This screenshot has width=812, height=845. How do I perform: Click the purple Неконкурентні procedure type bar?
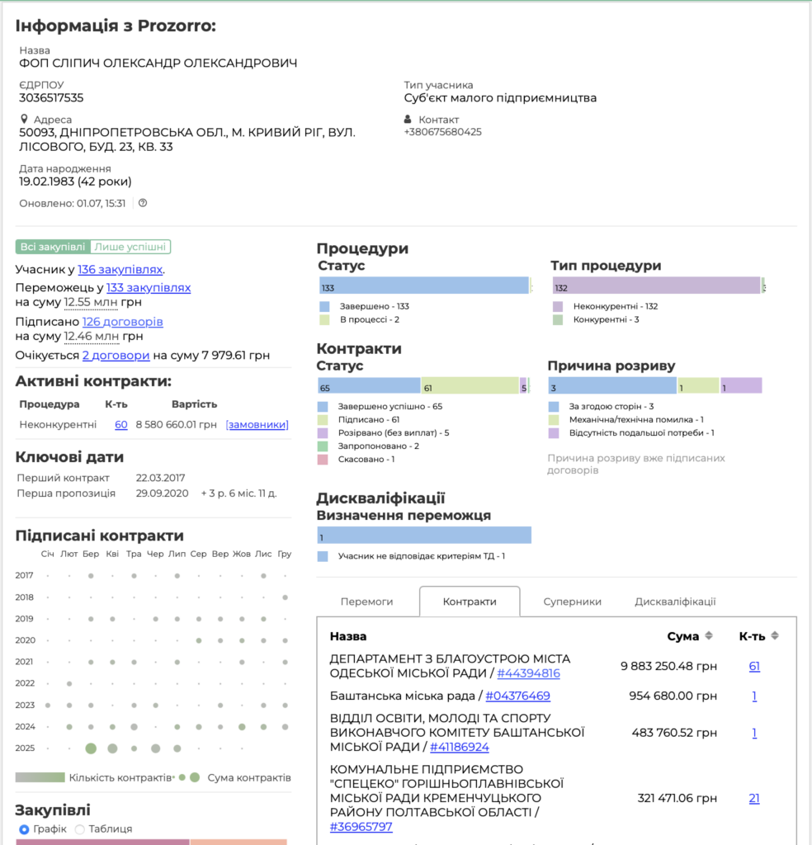pos(655,286)
